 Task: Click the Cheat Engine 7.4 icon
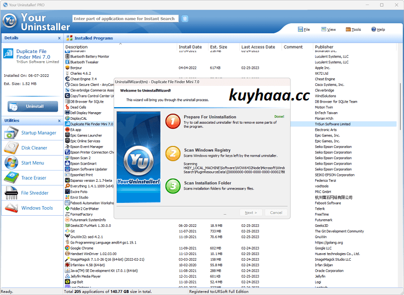67,79
